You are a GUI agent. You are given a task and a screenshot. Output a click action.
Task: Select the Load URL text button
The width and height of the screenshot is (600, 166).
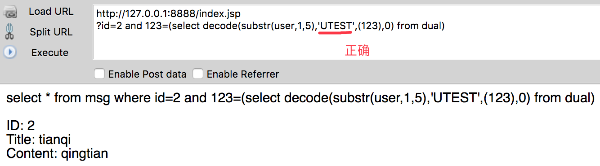coord(51,12)
